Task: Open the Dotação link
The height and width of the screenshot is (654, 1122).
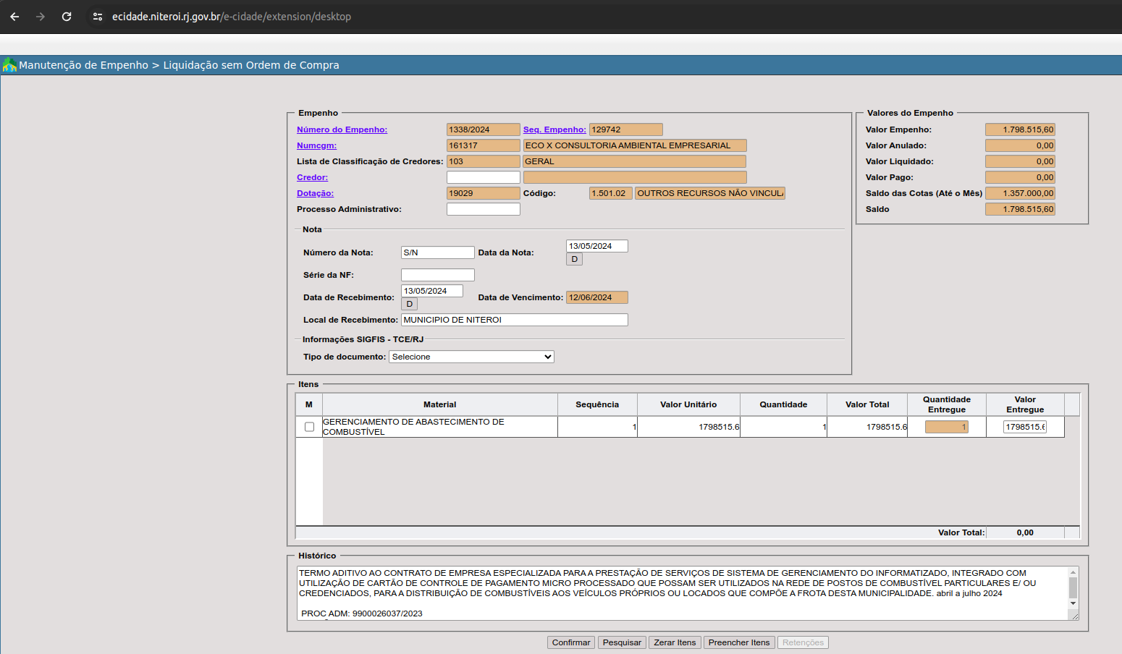Action: point(315,194)
